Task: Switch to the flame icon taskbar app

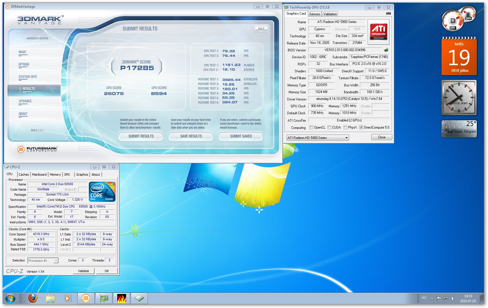Action: pyautogui.click(x=121, y=299)
